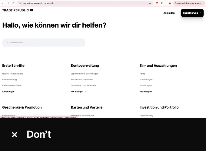Open the 'Geschenke & Promotion' heading
The height and width of the screenshot is (151, 206).
[x=22, y=107]
